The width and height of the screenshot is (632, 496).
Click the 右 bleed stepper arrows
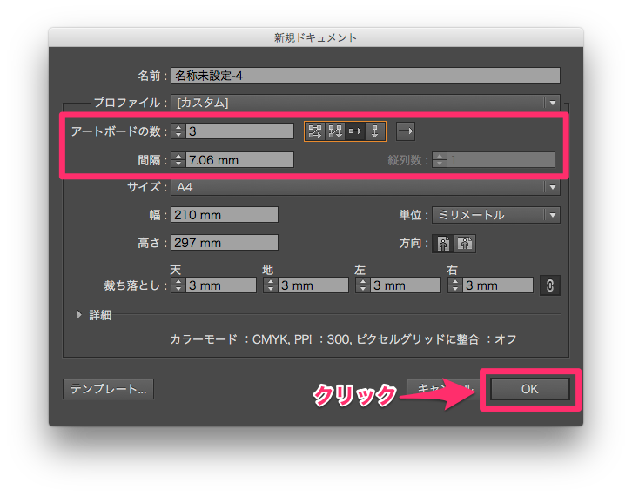(455, 285)
